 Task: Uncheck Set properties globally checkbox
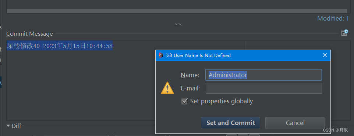tap(184, 101)
